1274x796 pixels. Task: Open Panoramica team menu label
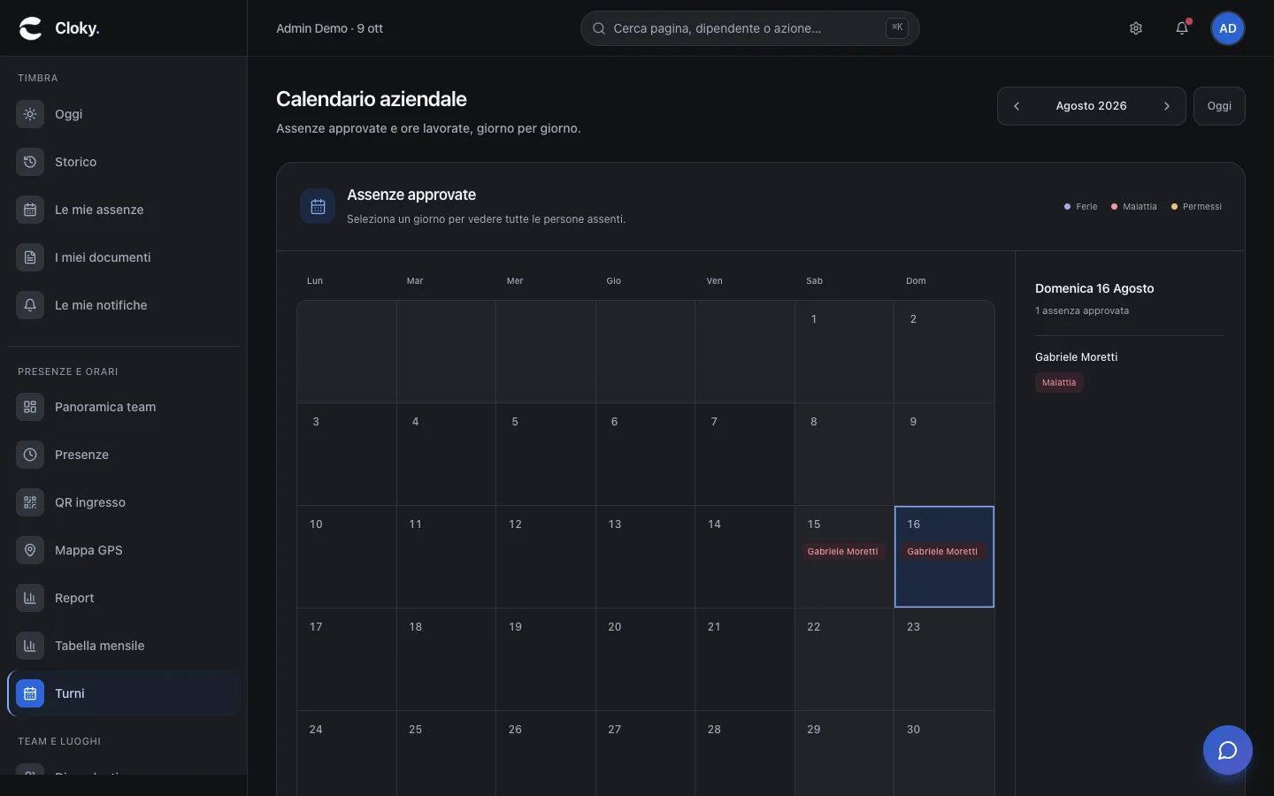(105, 407)
